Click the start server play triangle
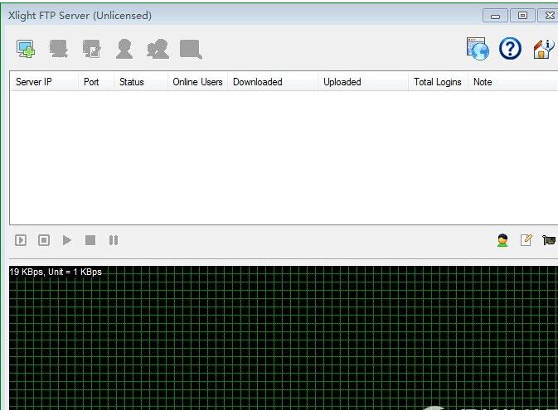The image size is (558, 410). tap(67, 240)
